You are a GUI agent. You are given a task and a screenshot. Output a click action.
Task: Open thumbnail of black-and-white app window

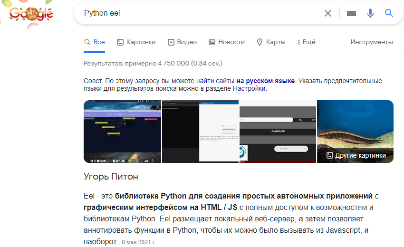point(200,132)
